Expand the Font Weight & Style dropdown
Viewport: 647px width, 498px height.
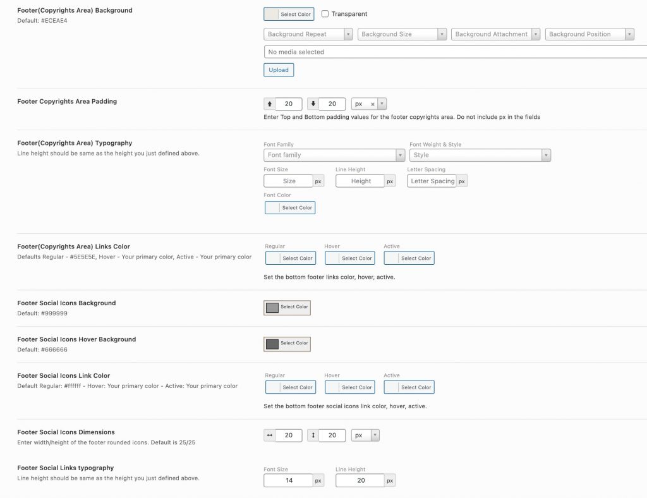point(480,155)
